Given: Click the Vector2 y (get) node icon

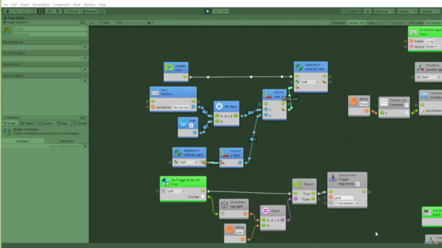Looking at the screenshot, I should click(225, 153).
